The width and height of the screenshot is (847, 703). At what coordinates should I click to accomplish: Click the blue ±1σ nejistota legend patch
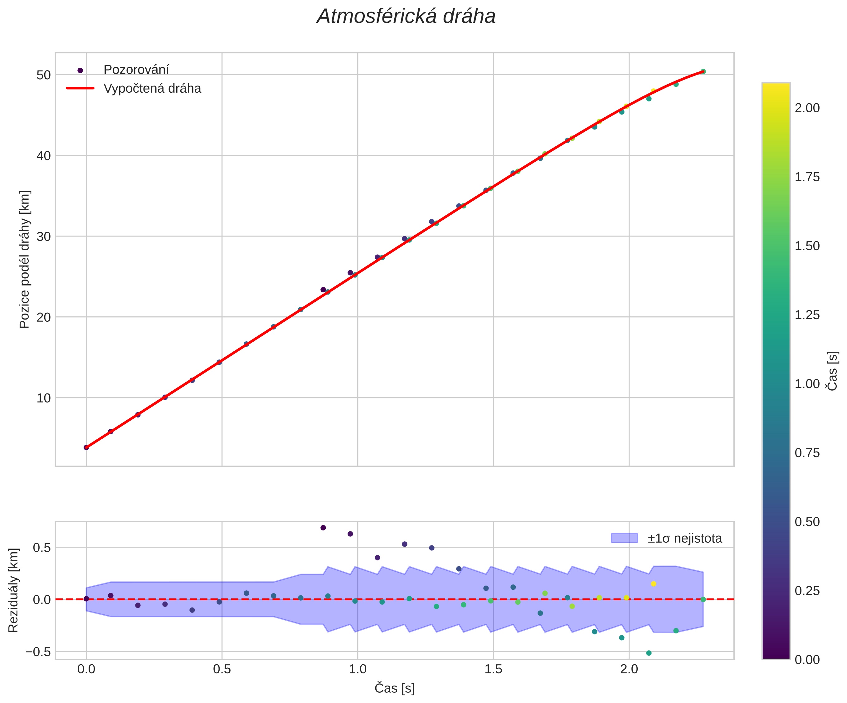pos(624,538)
